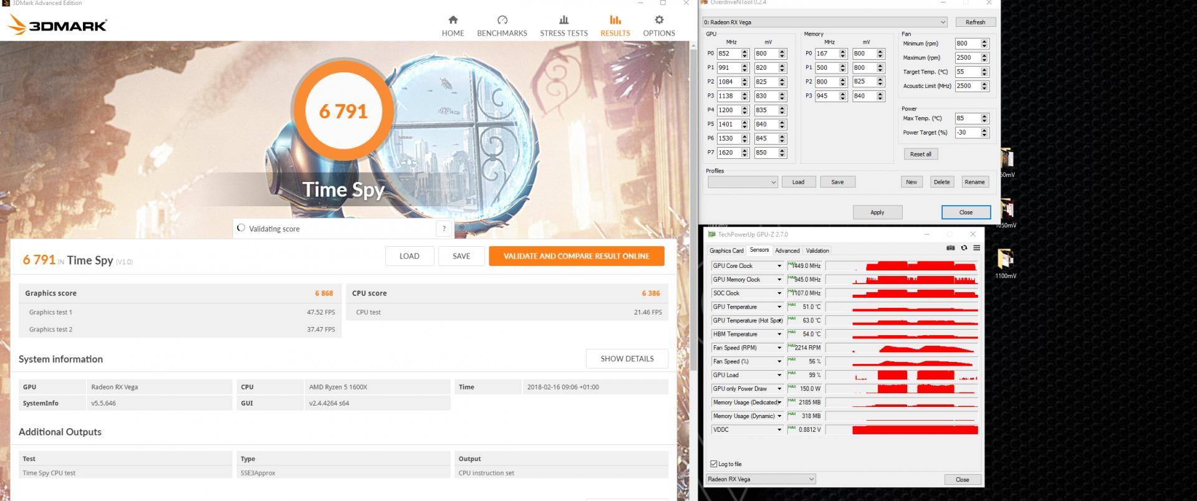Refresh GPU-Z sensors with refresh icon
The width and height of the screenshot is (1197, 501).
(964, 248)
